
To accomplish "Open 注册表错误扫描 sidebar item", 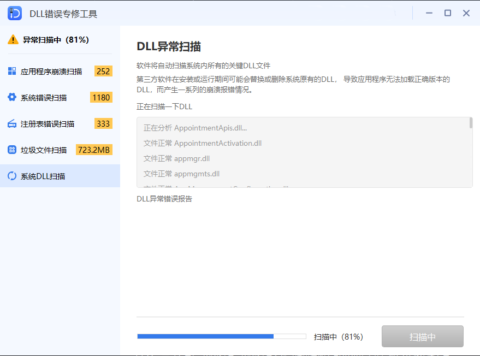I will point(60,123).
